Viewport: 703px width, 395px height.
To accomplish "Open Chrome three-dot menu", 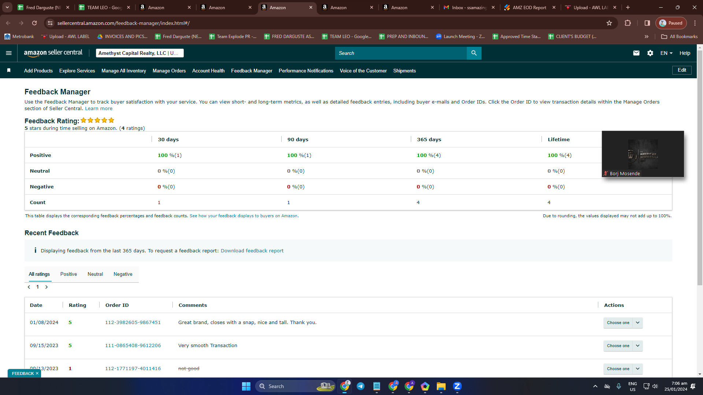I will (695, 23).
